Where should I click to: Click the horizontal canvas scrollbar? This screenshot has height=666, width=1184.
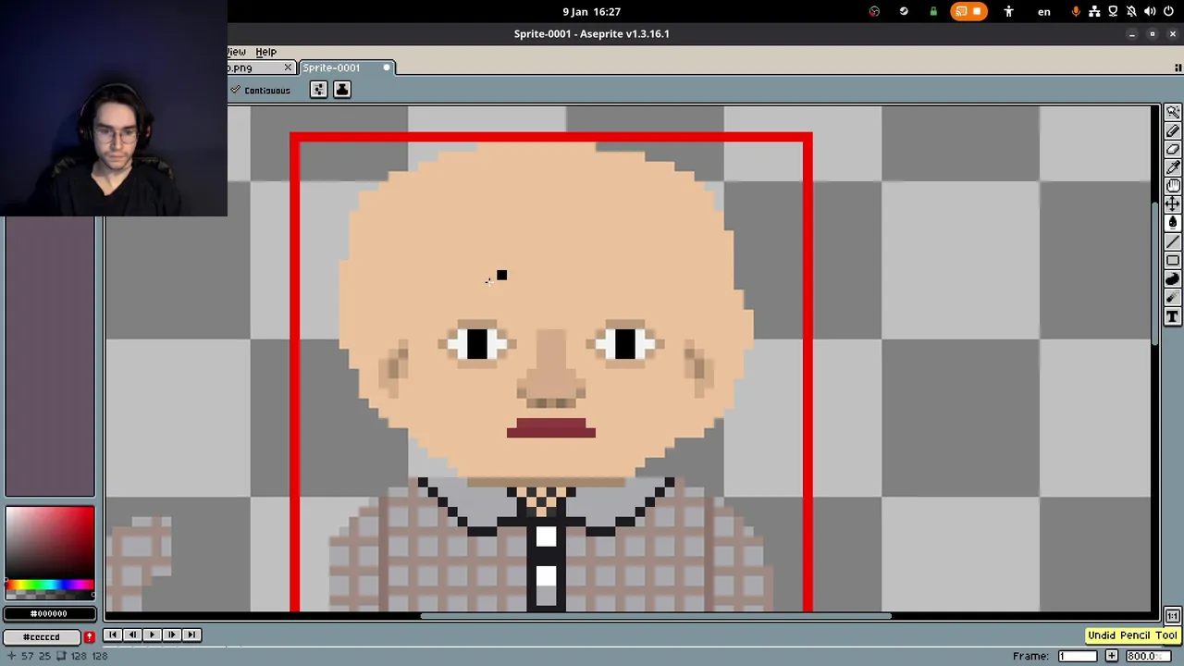click(655, 616)
